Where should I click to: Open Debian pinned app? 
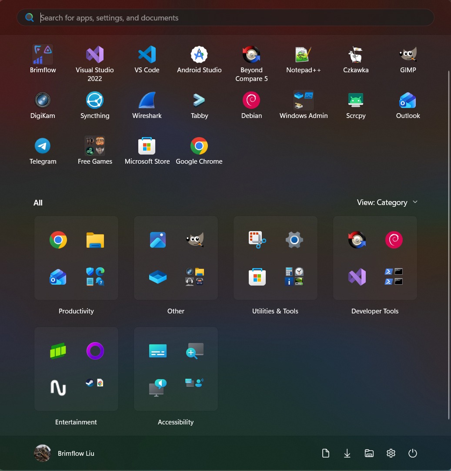[251, 105]
